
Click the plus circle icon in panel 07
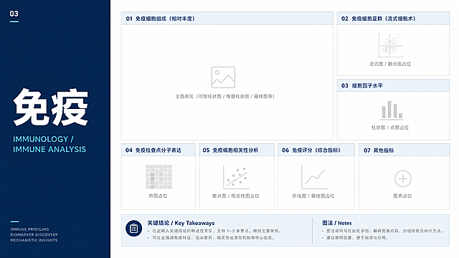[x=403, y=178]
